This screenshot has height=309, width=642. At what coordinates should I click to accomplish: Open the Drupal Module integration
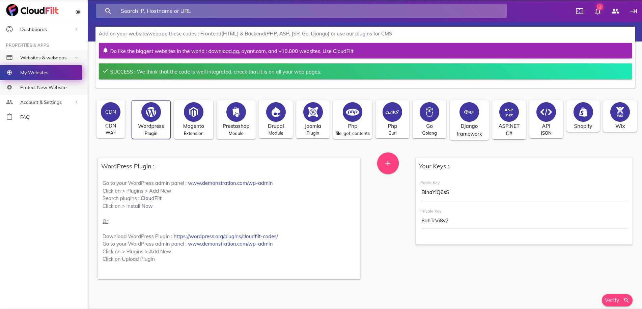point(276,112)
